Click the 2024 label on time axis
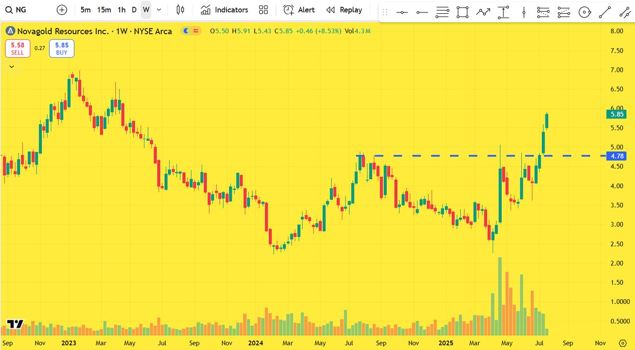 tap(256, 343)
